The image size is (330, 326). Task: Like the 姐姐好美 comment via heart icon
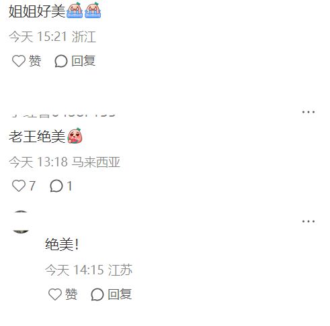19,61
